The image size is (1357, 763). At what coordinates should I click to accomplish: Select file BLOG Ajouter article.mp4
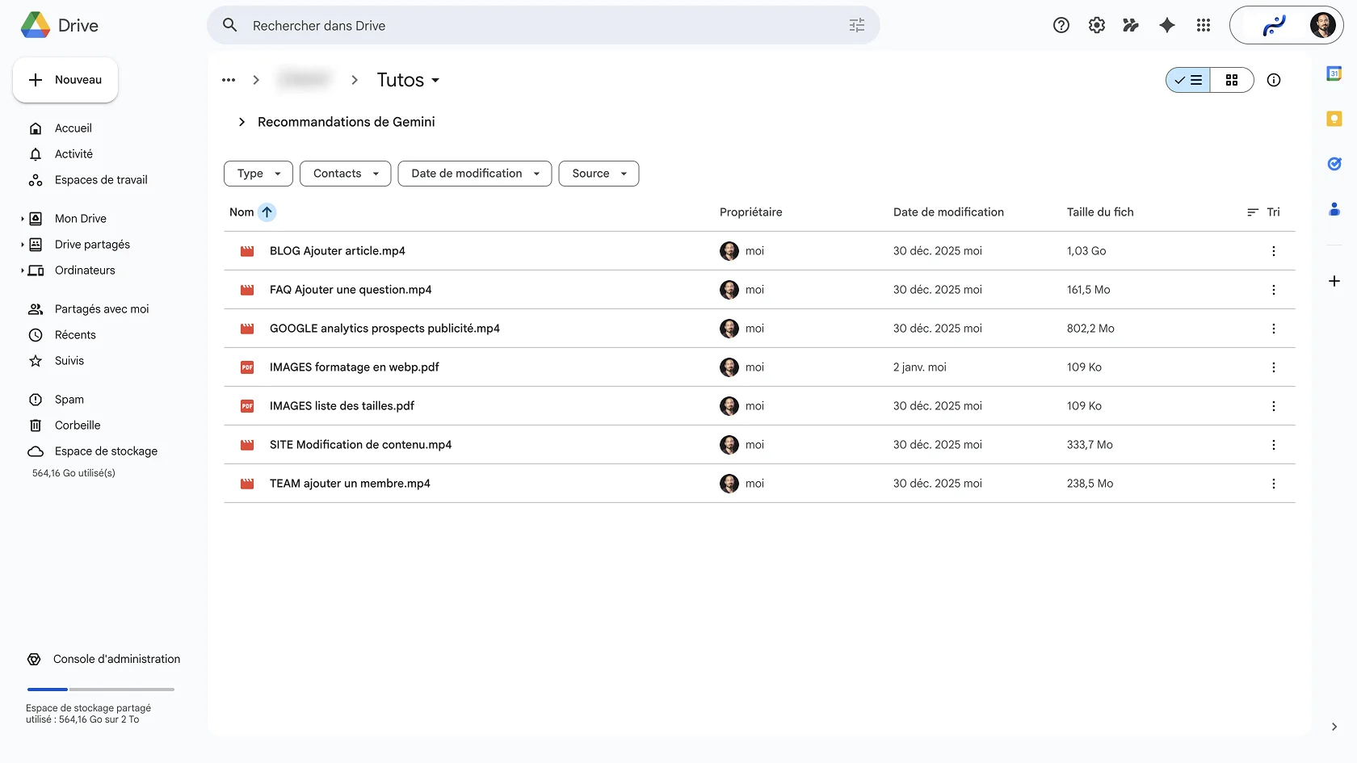[x=759, y=251]
